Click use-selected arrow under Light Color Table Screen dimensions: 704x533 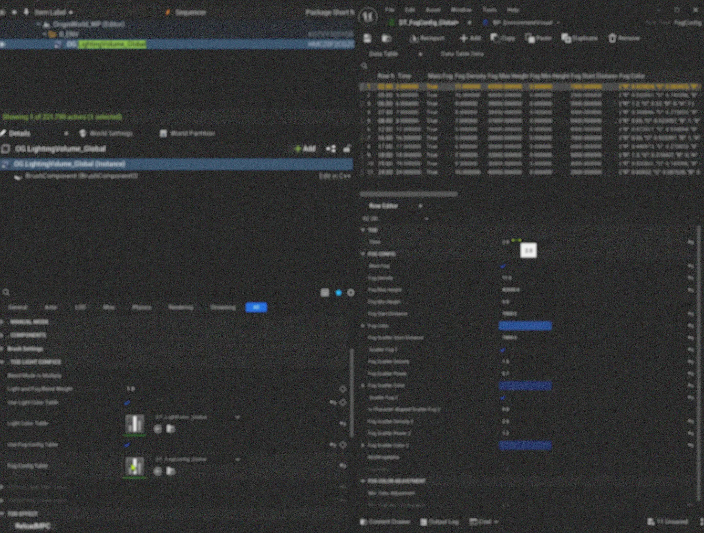pyautogui.click(x=158, y=429)
